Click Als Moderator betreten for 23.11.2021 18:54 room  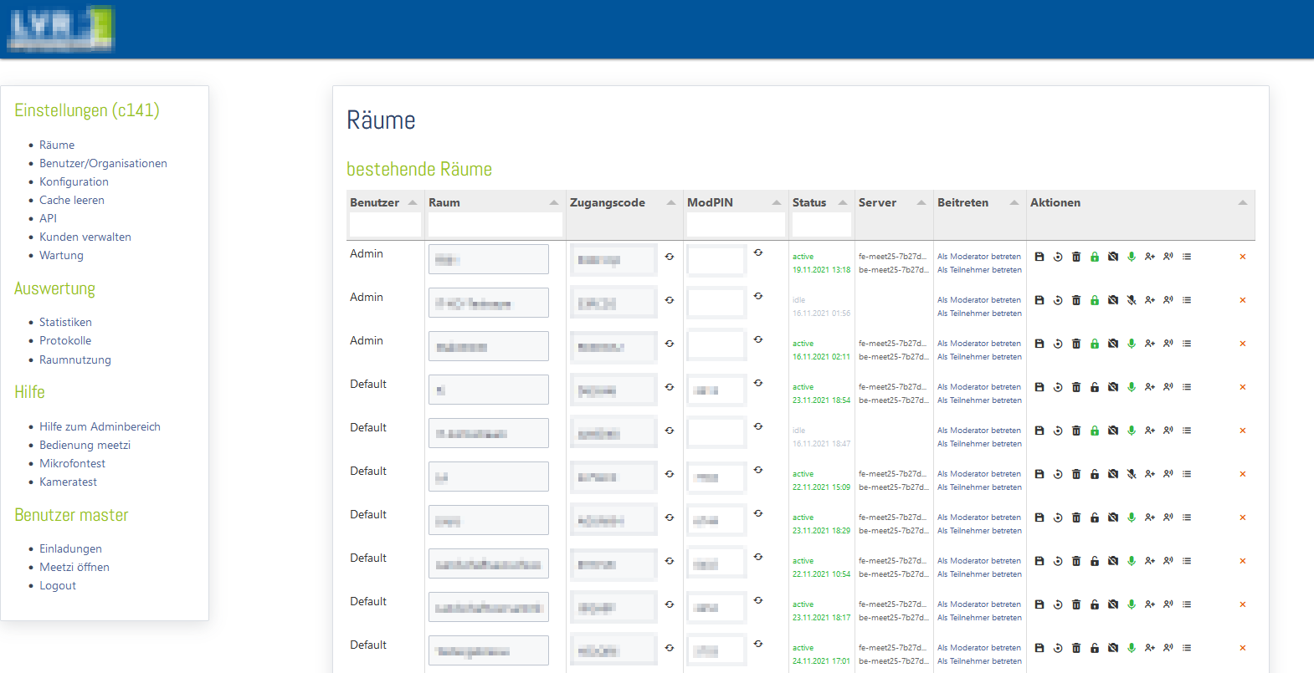pyautogui.click(x=979, y=387)
